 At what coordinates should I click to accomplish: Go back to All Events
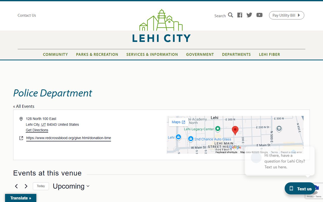pos(24,106)
